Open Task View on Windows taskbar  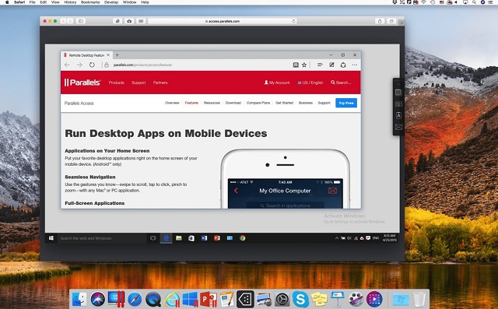click(153, 238)
